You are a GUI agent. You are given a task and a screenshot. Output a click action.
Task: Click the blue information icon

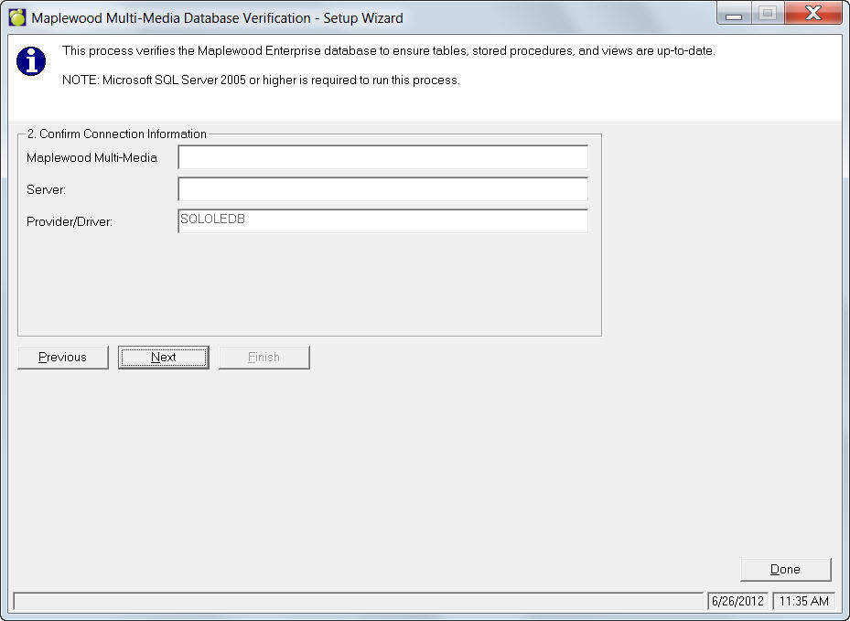click(x=32, y=61)
